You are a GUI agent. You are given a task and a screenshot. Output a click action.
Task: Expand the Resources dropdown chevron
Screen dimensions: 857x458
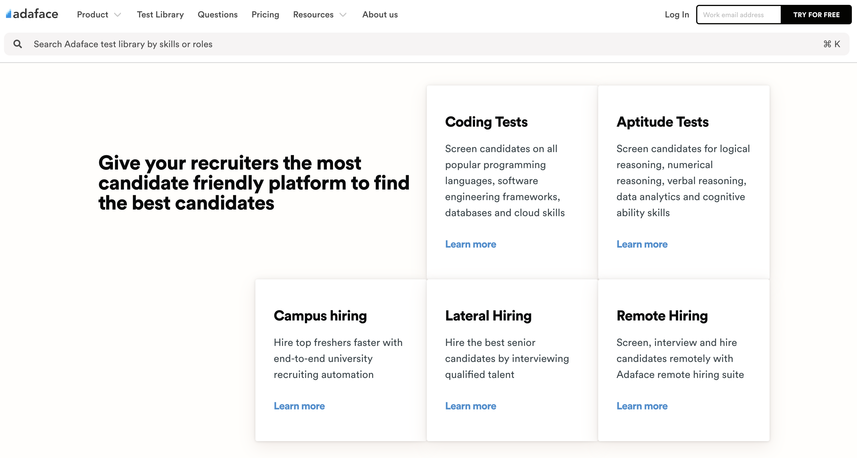click(x=343, y=15)
